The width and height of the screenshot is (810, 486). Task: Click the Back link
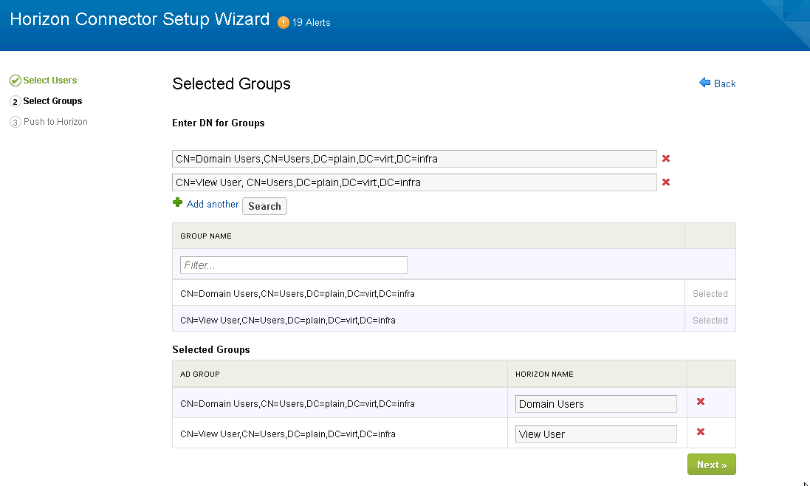tap(722, 83)
